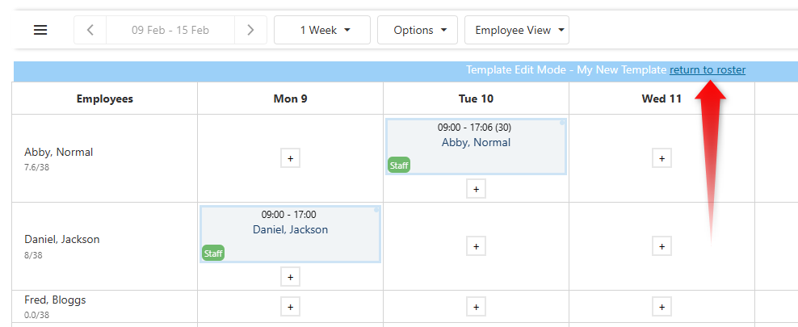This screenshot has width=798, height=327.
Task: Open the hamburger menu icon
Action: tap(40, 30)
